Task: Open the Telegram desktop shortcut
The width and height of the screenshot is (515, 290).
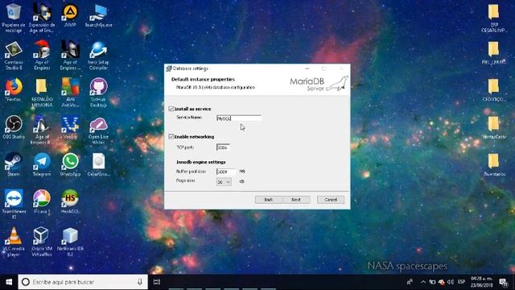Action: pyautogui.click(x=42, y=164)
